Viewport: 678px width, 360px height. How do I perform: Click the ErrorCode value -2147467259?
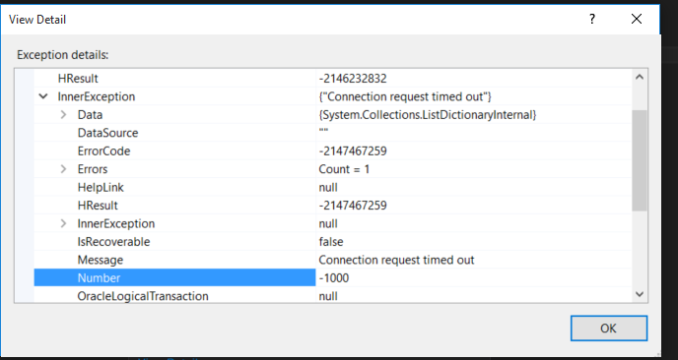353,151
